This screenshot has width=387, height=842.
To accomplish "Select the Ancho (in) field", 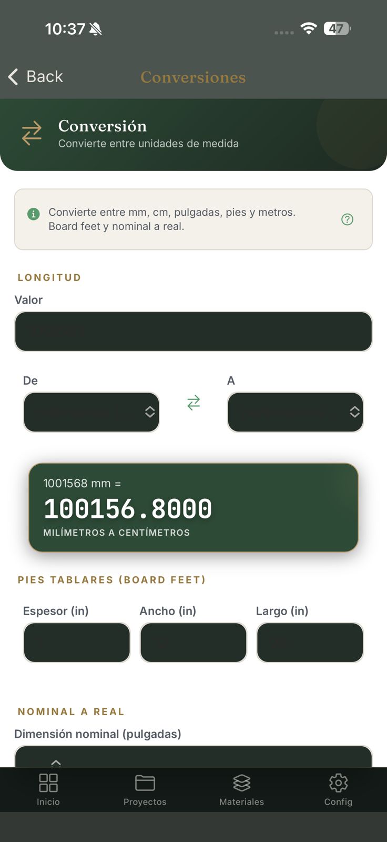I will click(x=193, y=643).
